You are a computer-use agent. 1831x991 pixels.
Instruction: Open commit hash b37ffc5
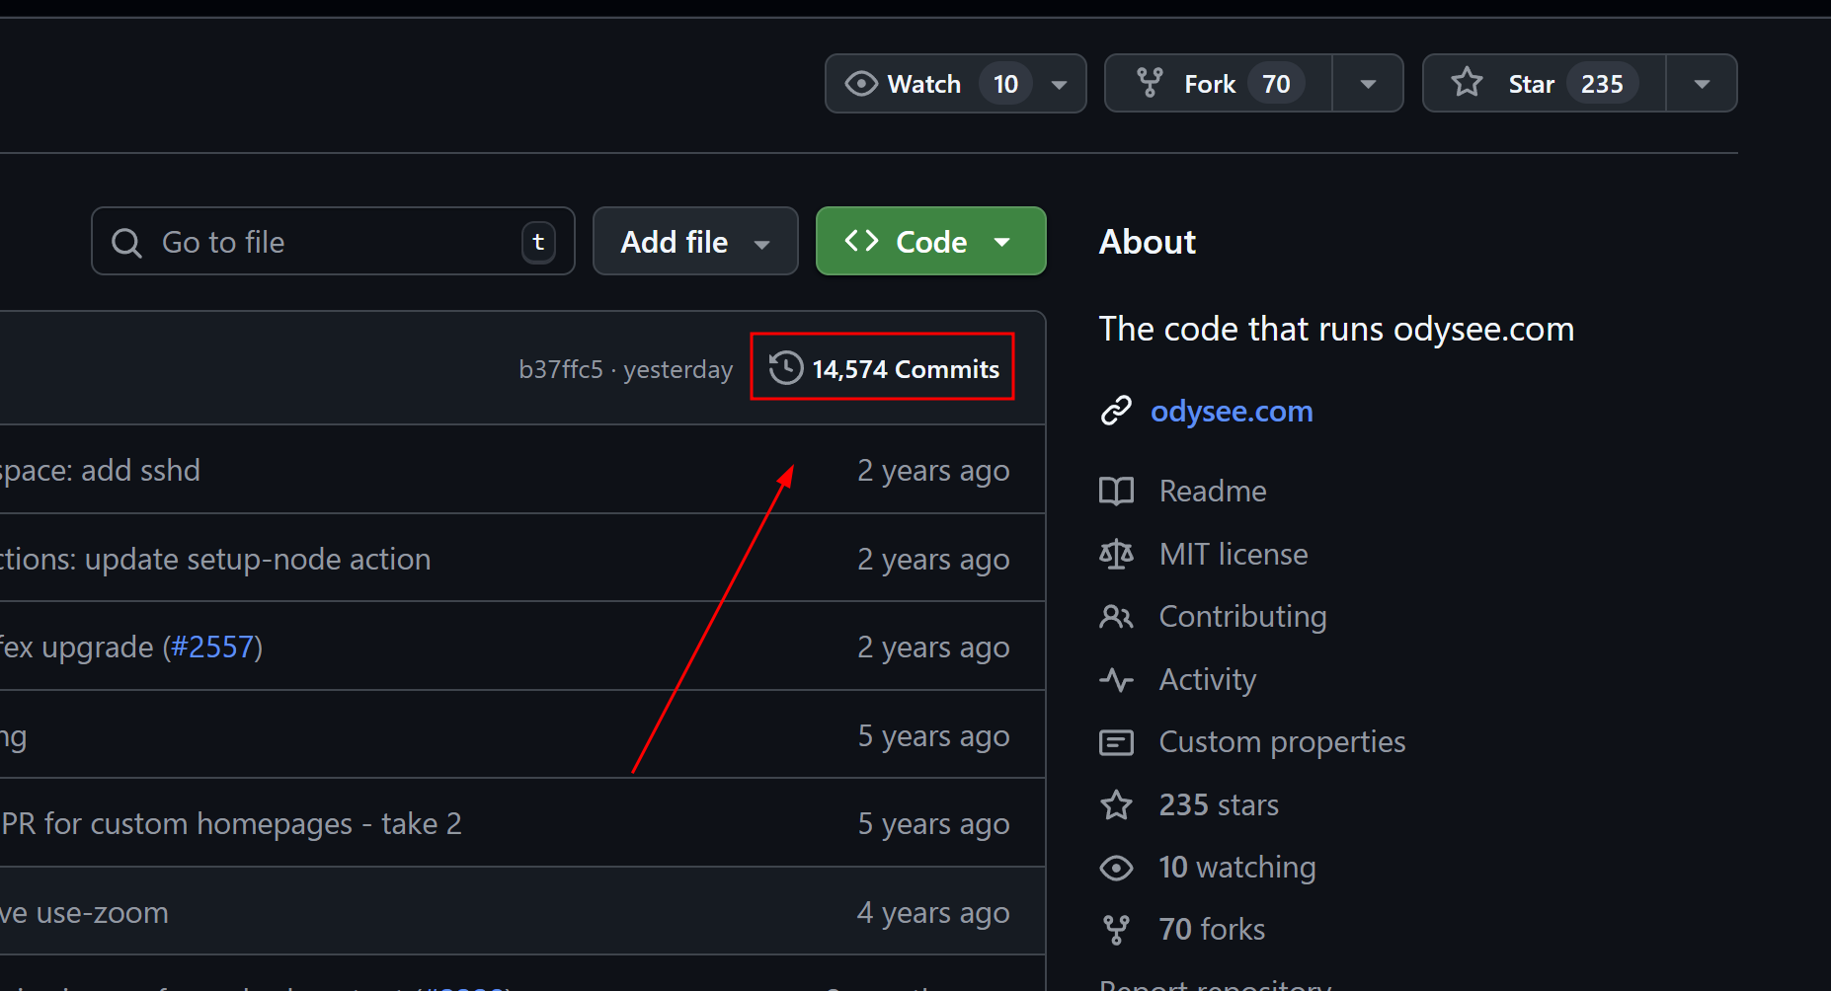(x=560, y=369)
